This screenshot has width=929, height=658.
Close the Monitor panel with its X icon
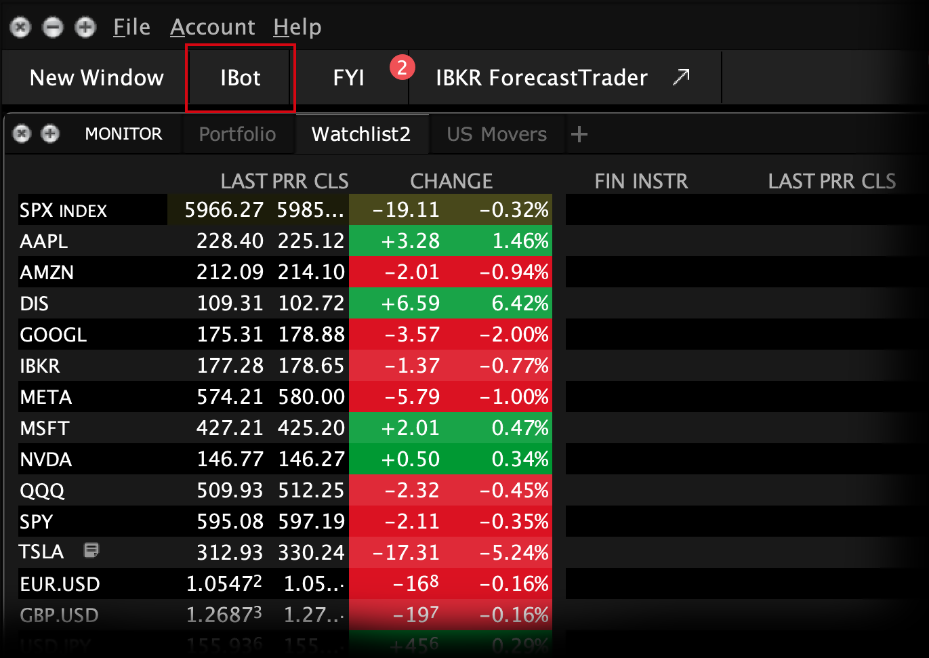click(x=22, y=133)
